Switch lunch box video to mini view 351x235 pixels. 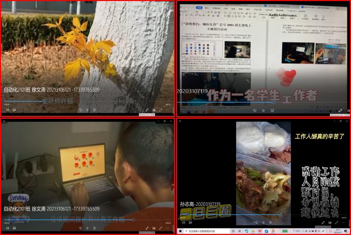(330, 223)
